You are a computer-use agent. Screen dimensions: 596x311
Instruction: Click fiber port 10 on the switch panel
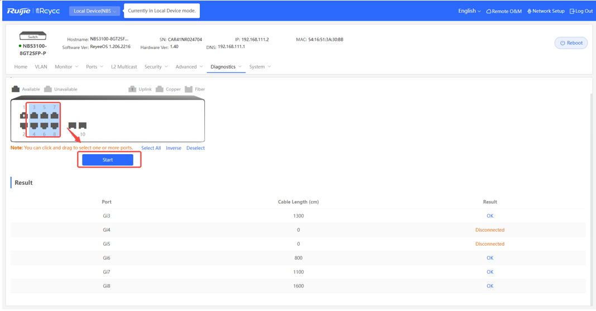click(x=83, y=126)
